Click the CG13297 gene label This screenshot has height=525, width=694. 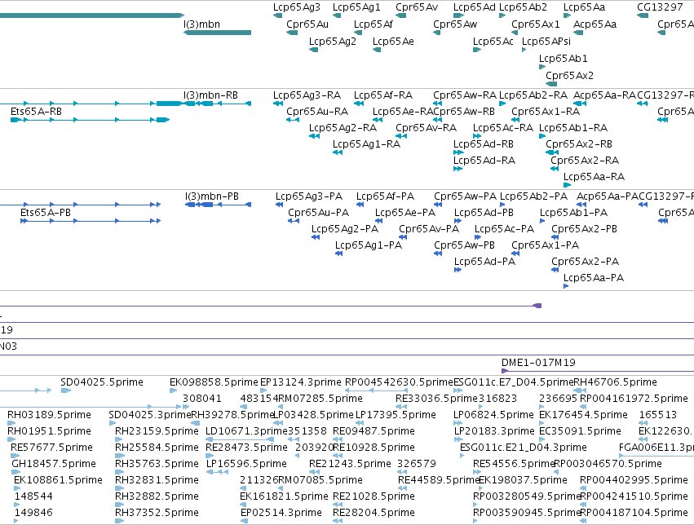point(660,7)
